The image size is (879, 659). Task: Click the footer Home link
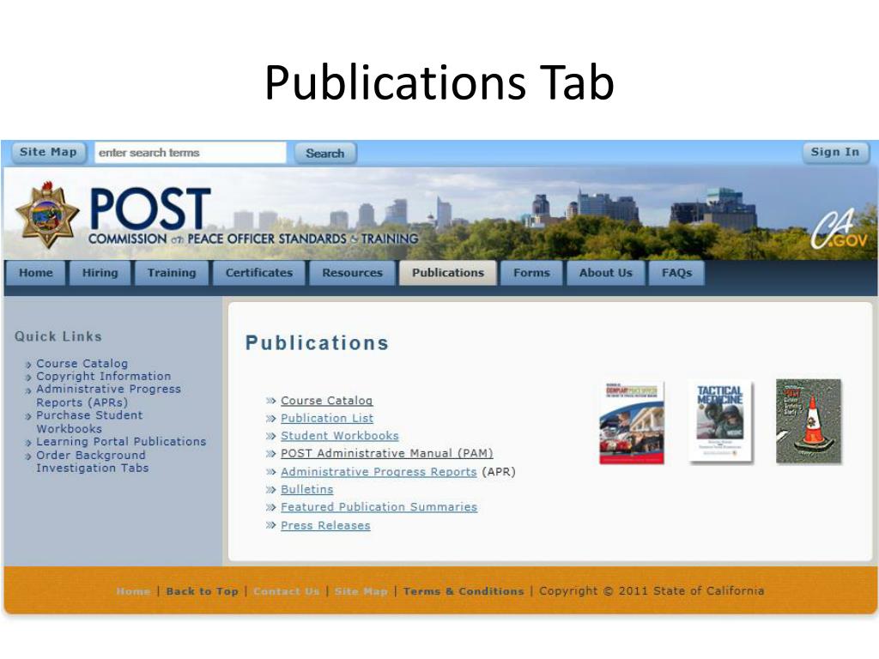(x=133, y=591)
